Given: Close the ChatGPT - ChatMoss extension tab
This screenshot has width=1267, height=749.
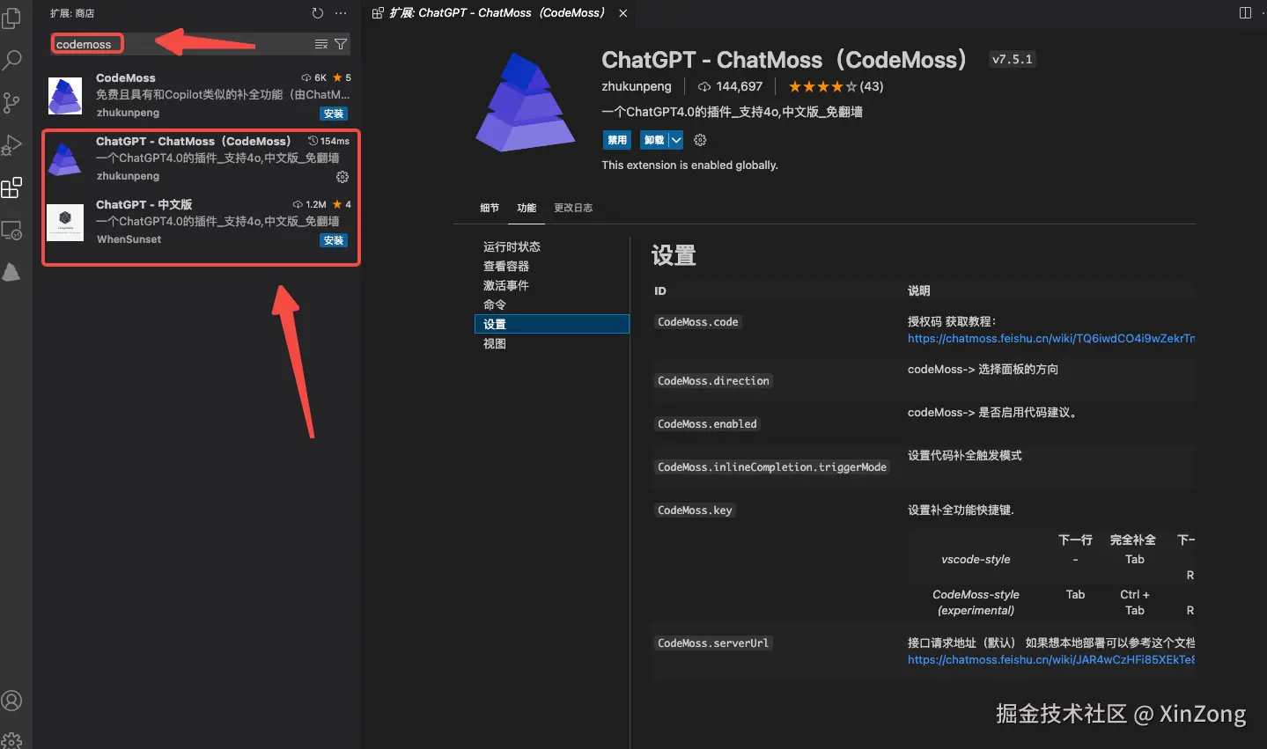Looking at the screenshot, I should (623, 13).
